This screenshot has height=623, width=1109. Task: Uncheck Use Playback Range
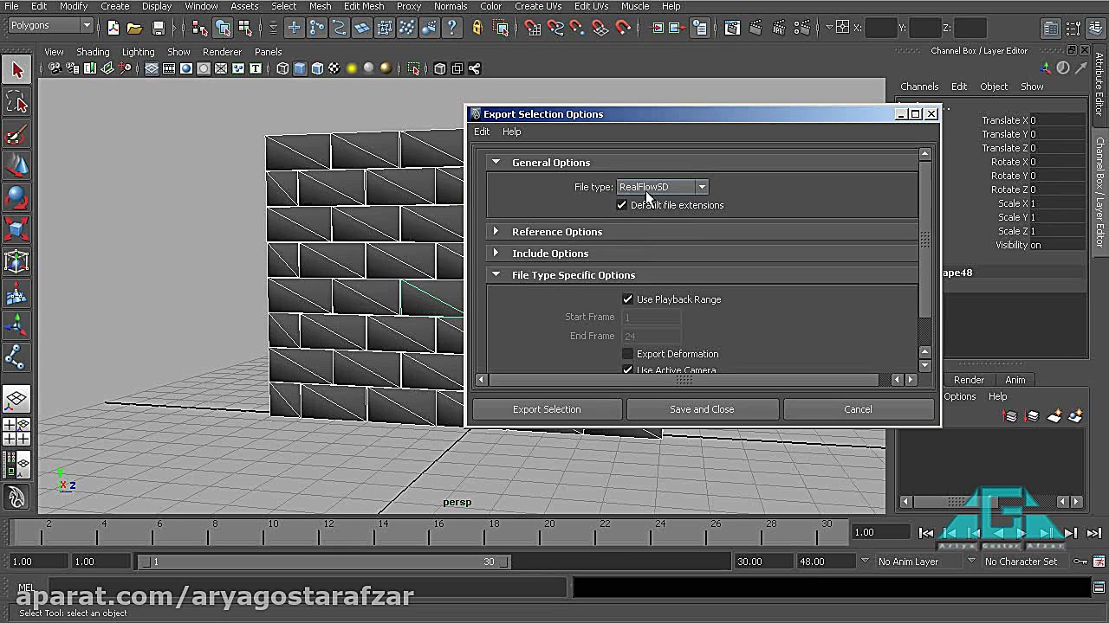[x=628, y=299]
